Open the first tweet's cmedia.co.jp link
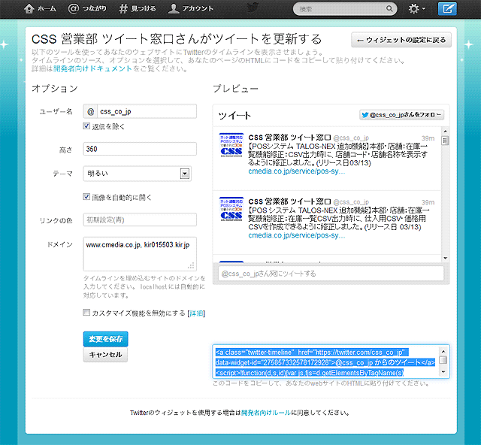Screen dimensions: 481x445 coord(297,171)
